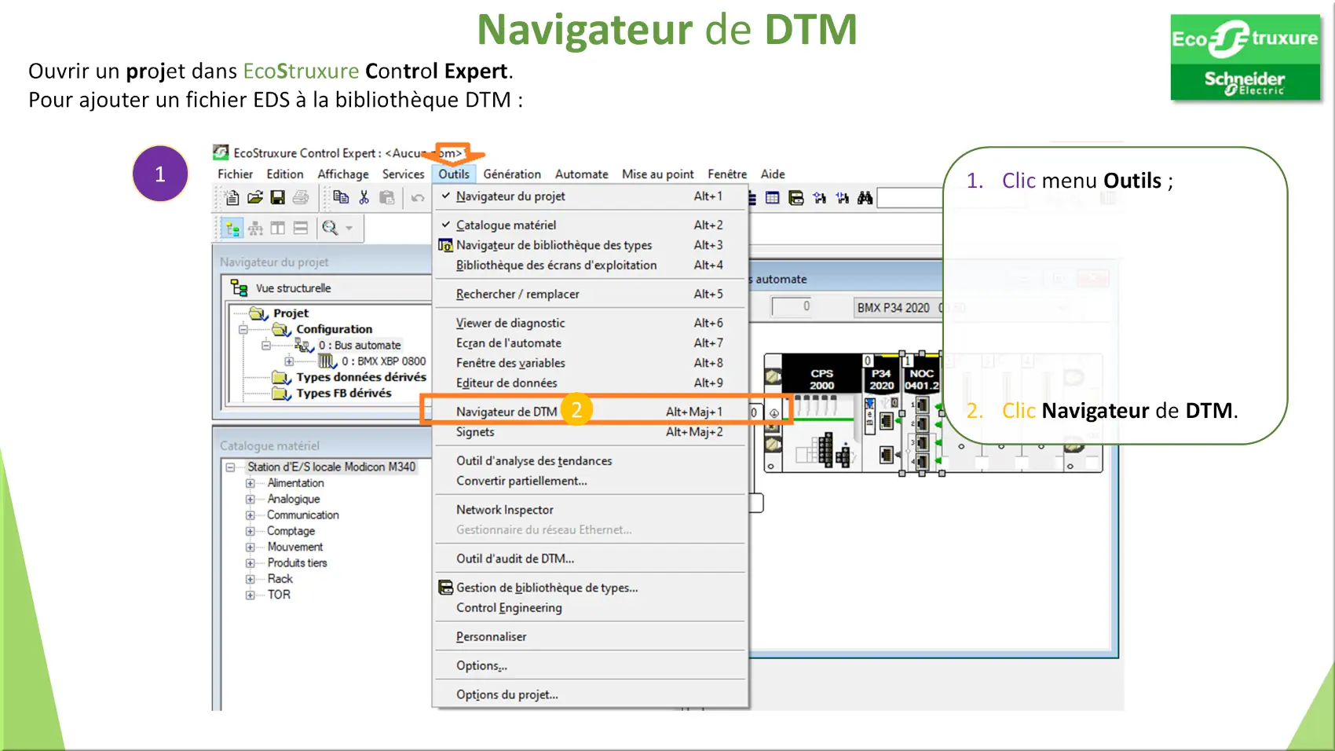Open the Automate menu
The width and height of the screenshot is (1335, 751).
point(582,174)
